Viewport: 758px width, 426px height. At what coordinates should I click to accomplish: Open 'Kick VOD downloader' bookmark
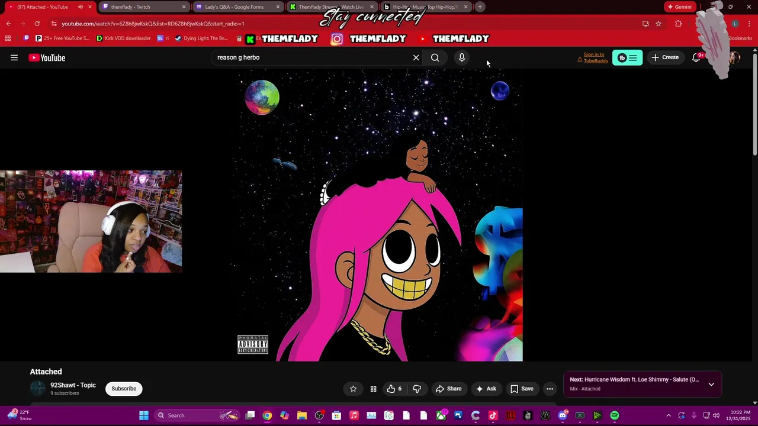pyautogui.click(x=123, y=38)
